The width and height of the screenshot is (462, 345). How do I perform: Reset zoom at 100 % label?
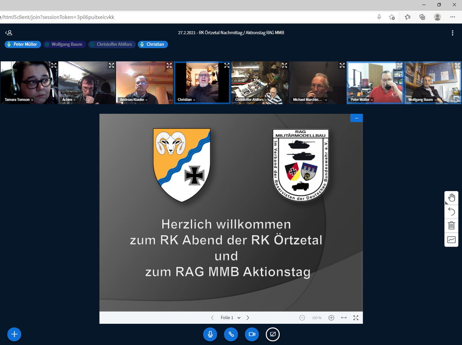coord(317,318)
